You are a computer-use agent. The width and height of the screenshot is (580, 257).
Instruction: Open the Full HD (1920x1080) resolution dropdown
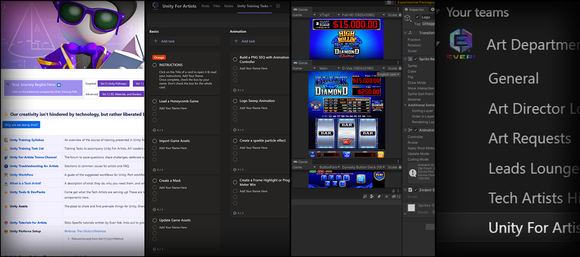click(x=363, y=15)
